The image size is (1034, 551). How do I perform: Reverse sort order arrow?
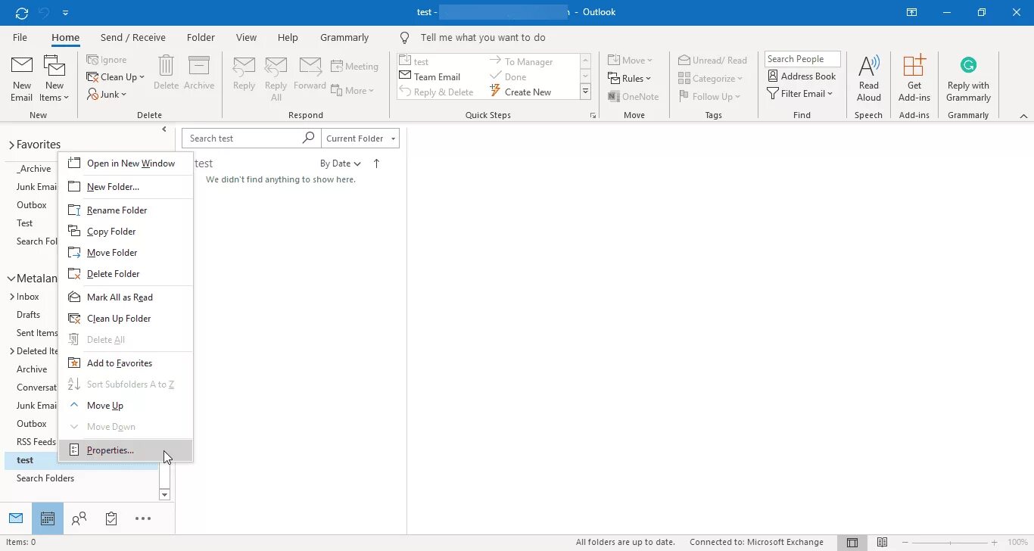pyautogui.click(x=377, y=163)
